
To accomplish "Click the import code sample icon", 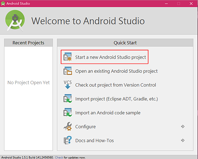I will pyautogui.click(x=68, y=113).
